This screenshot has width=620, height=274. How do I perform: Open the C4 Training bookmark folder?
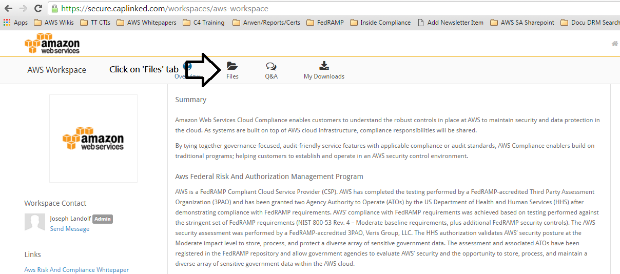point(203,23)
